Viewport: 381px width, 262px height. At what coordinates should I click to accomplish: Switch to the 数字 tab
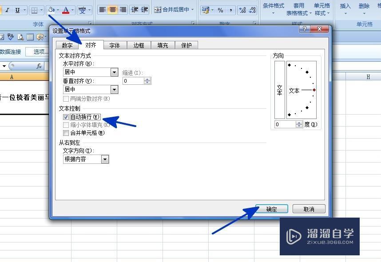click(67, 45)
